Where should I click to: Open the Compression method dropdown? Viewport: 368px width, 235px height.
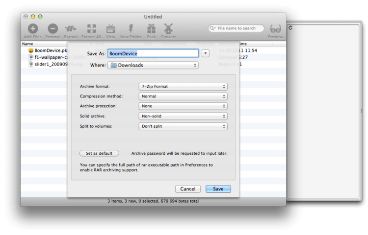click(183, 96)
